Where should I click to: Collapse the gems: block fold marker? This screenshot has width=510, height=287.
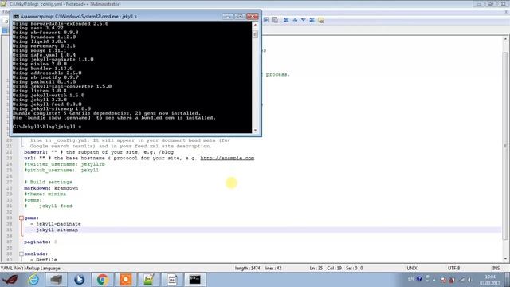coord(22,218)
